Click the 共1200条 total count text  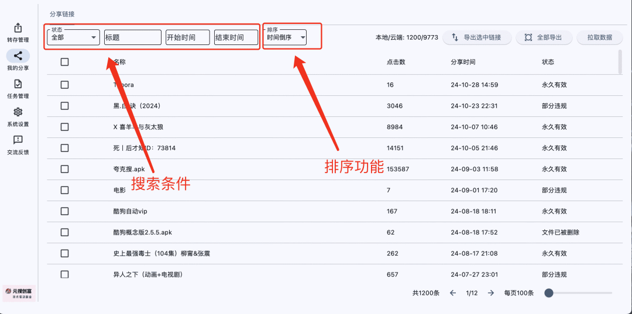426,293
